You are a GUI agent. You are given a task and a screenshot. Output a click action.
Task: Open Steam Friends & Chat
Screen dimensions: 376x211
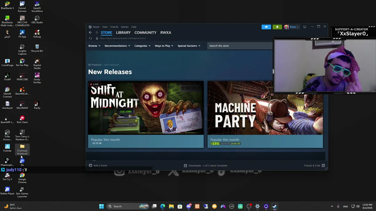point(314,166)
